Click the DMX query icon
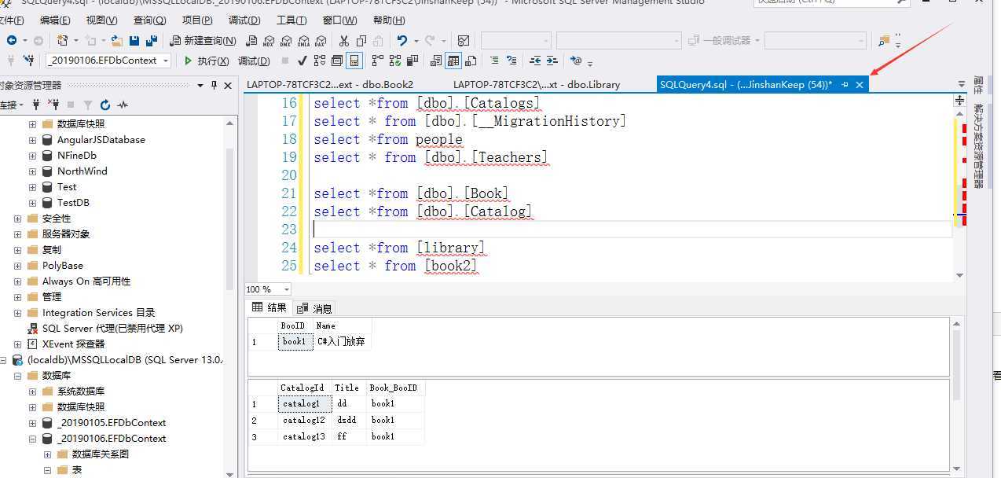This screenshot has width=1001, height=478. point(286,41)
